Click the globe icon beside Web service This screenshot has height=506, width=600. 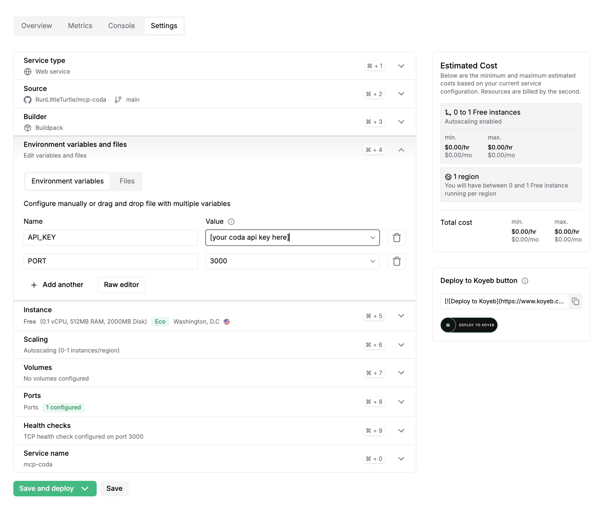coord(28,72)
